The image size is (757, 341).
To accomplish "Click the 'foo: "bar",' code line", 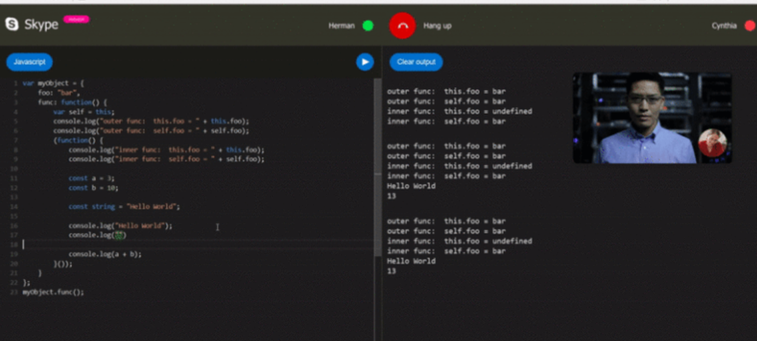I will click(x=59, y=93).
